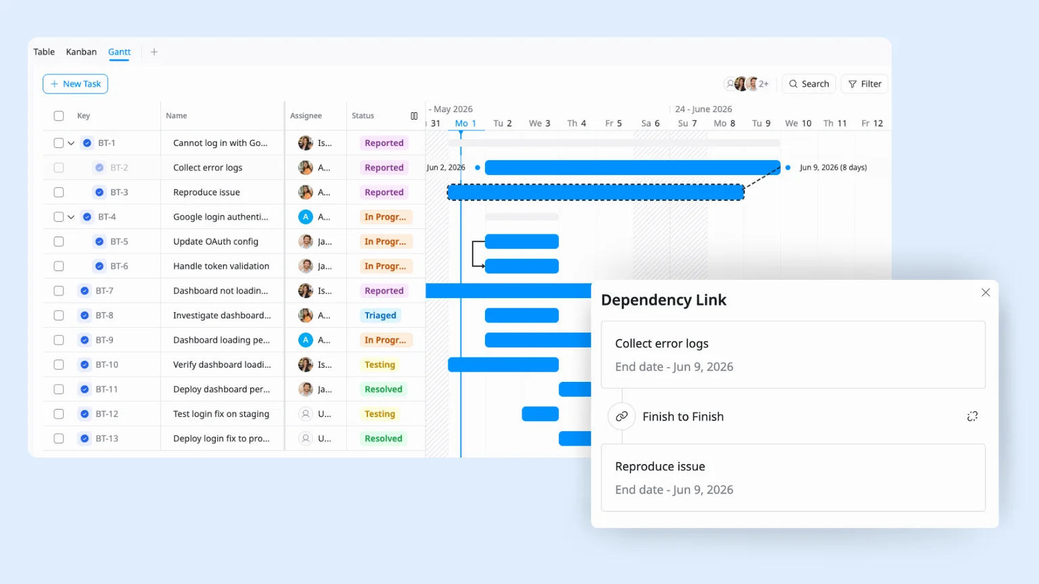Open the Testing status for Verify dashboard loading
The image size is (1039, 584).
(380, 365)
